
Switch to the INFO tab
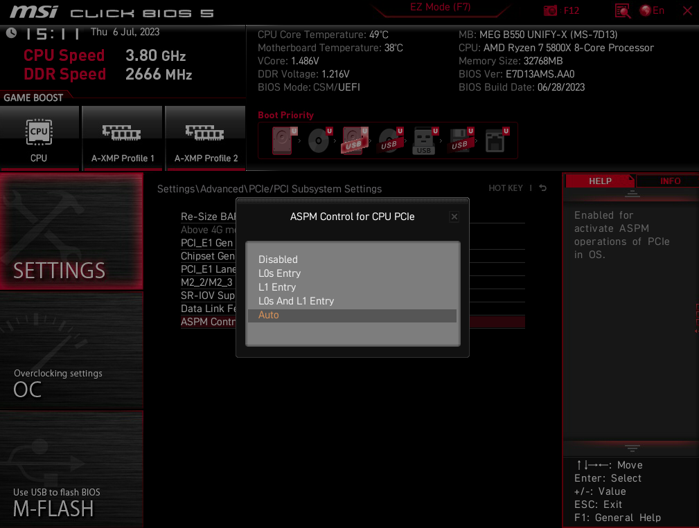[x=670, y=181]
